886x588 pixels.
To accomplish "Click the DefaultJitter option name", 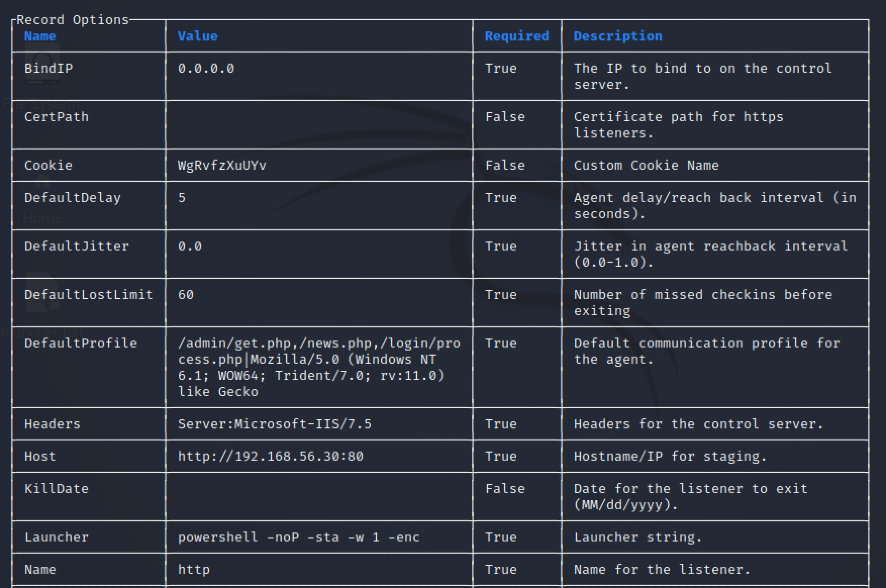I will pyautogui.click(x=77, y=246).
